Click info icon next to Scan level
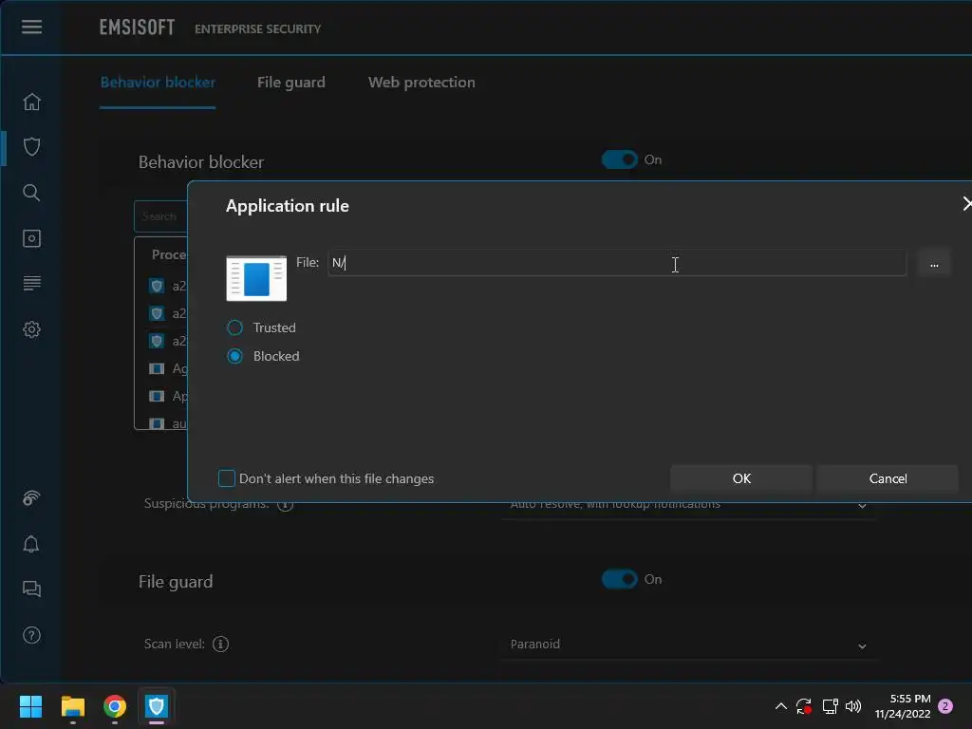 click(220, 645)
